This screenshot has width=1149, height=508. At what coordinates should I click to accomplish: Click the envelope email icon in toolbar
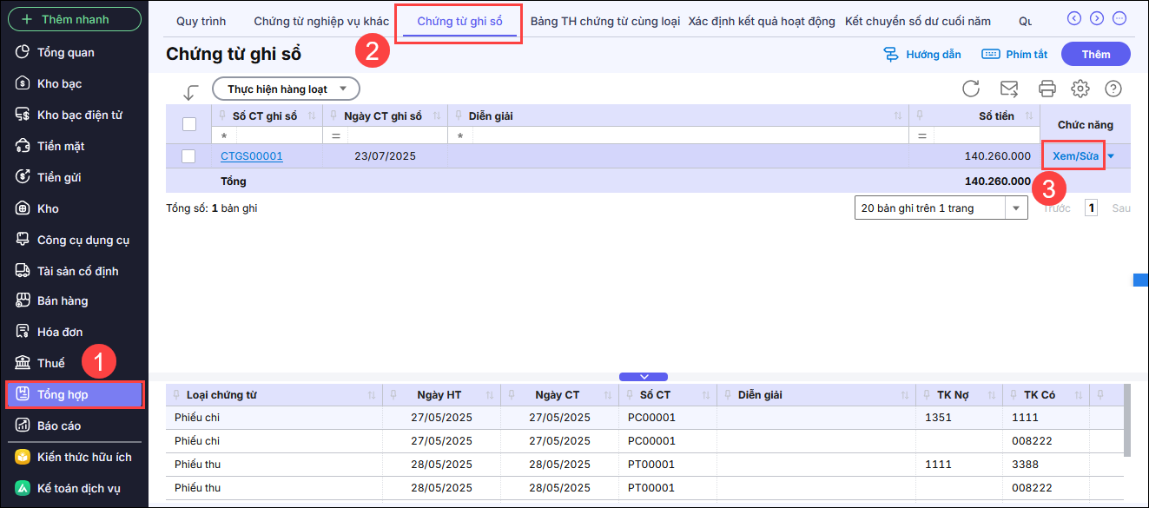pos(1009,89)
